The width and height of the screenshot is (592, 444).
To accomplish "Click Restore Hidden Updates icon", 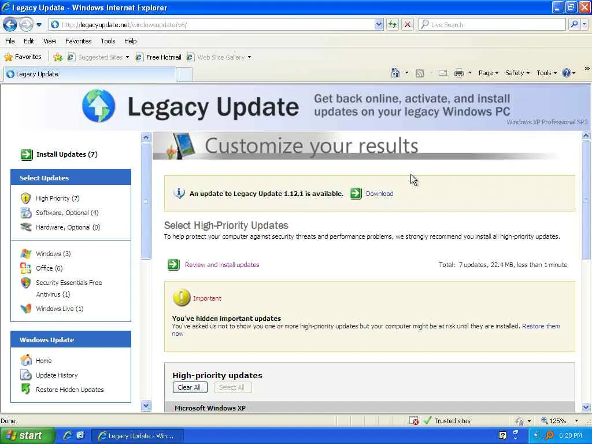I will click(25, 389).
